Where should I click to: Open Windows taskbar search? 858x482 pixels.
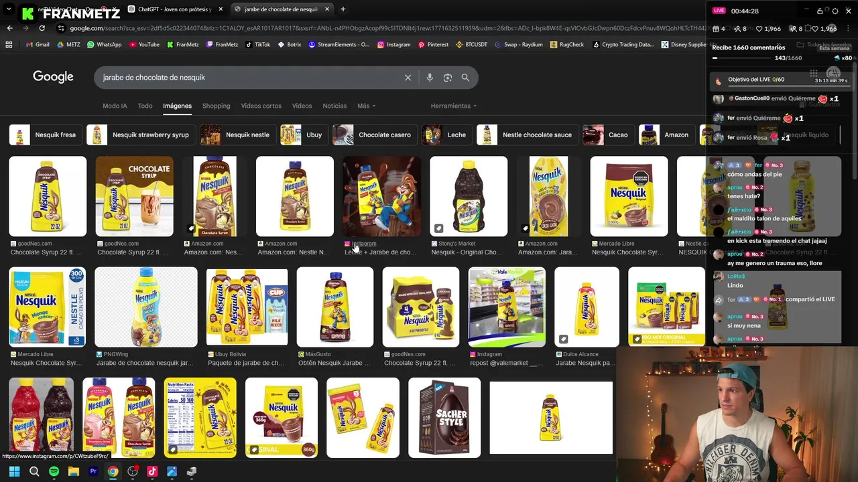(34, 471)
